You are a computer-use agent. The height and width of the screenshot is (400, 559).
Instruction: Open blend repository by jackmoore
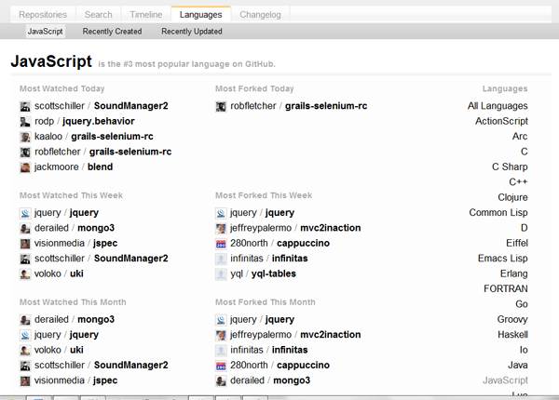(101, 167)
